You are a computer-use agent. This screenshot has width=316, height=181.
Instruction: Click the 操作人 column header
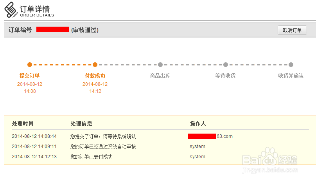198,123
